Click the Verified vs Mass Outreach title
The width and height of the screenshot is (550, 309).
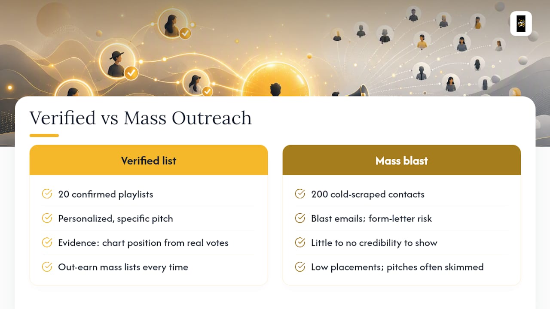(141, 118)
